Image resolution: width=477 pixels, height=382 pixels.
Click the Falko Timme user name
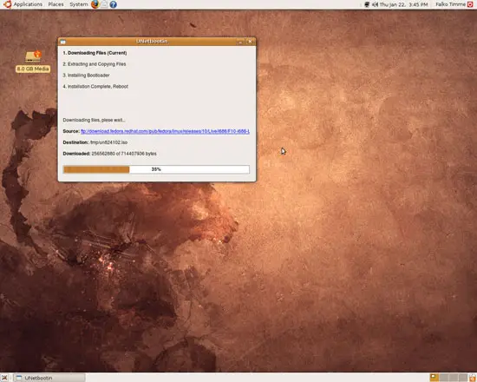point(450,4)
